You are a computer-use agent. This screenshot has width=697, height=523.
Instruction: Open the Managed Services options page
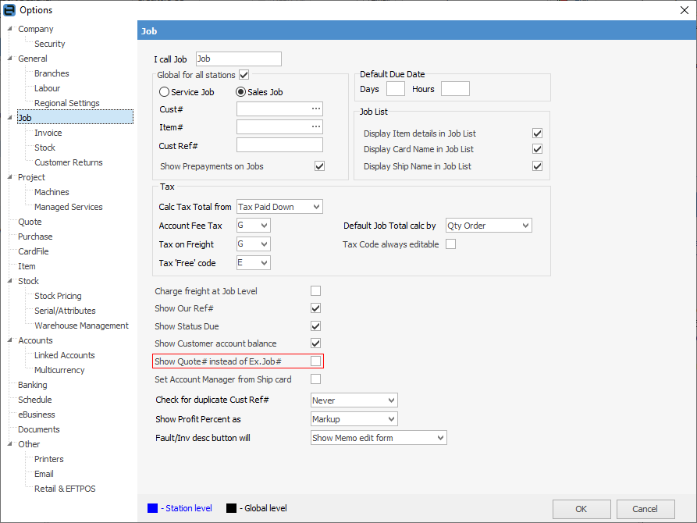pyautogui.click(x=68, y=207)
